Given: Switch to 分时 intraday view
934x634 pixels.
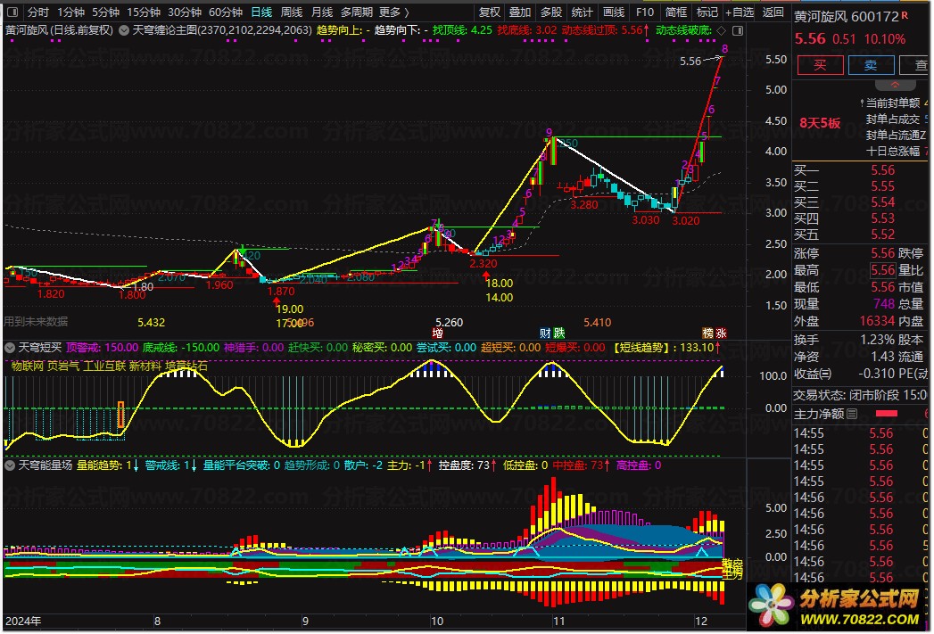Looking at the screenshot, I should pyautogui.click(x=37, y=12).
